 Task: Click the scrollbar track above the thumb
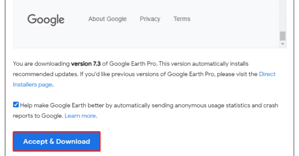pos(282,14)
